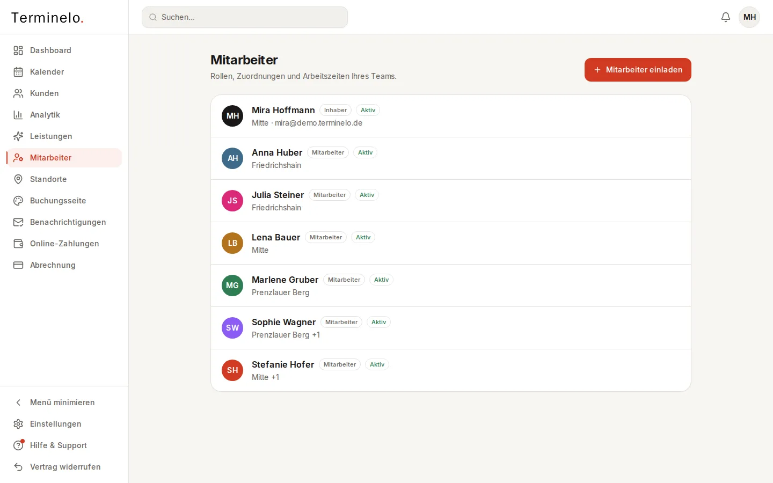Select Stefanie Hofer's name
The image size is (773, 483).
tap(283, 364)
